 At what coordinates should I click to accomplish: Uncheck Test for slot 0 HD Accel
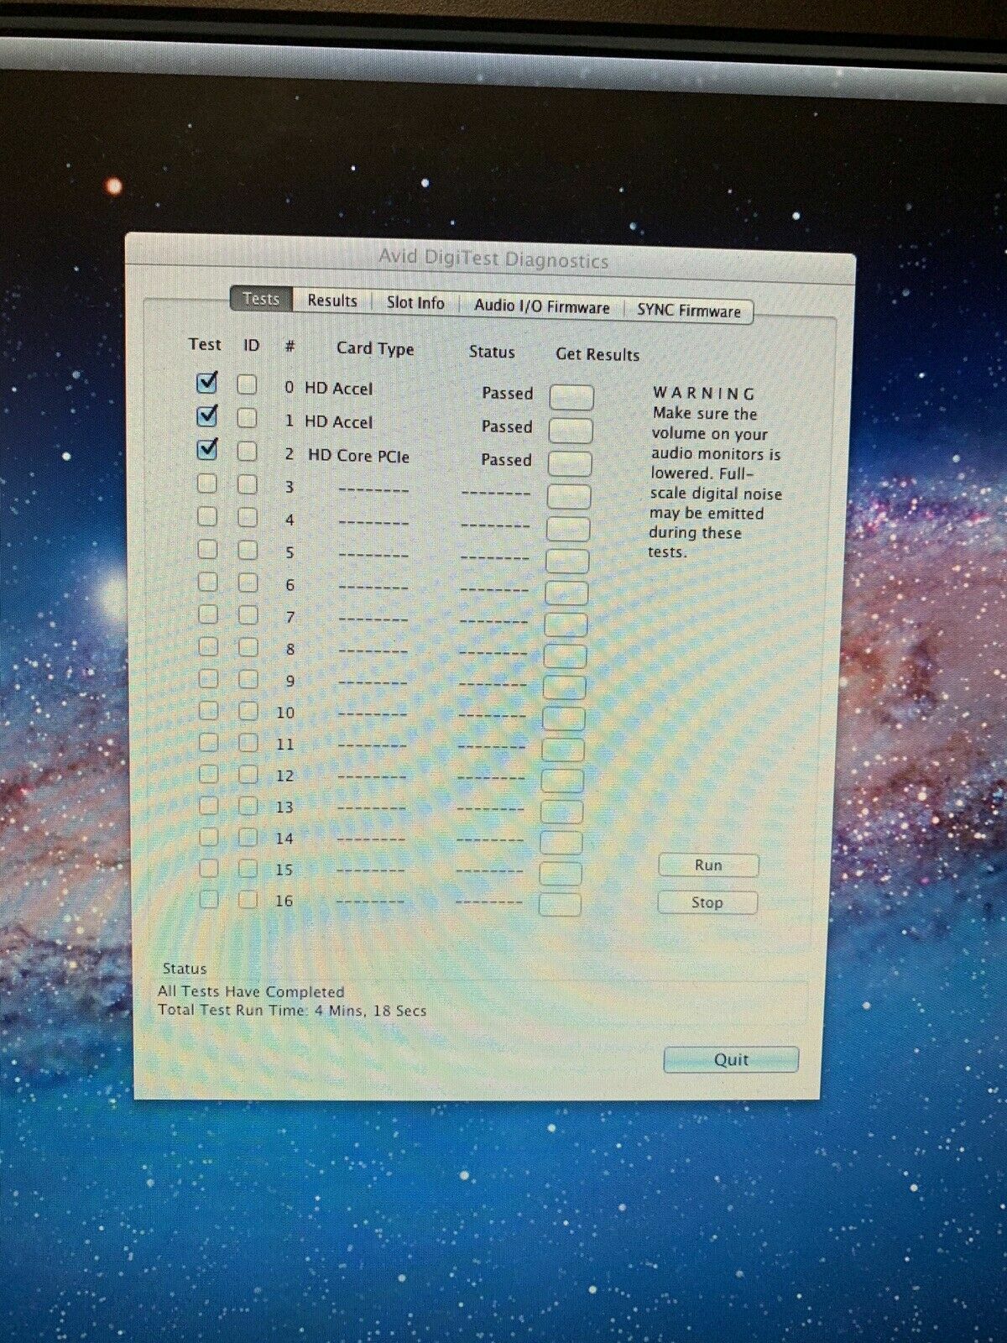[206, 383]
